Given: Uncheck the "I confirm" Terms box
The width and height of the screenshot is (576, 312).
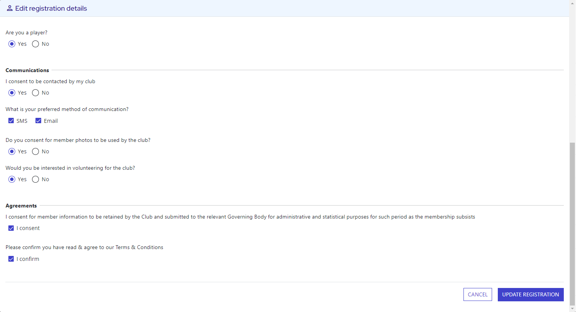Looking at the screenshot, I should point(11,259).
